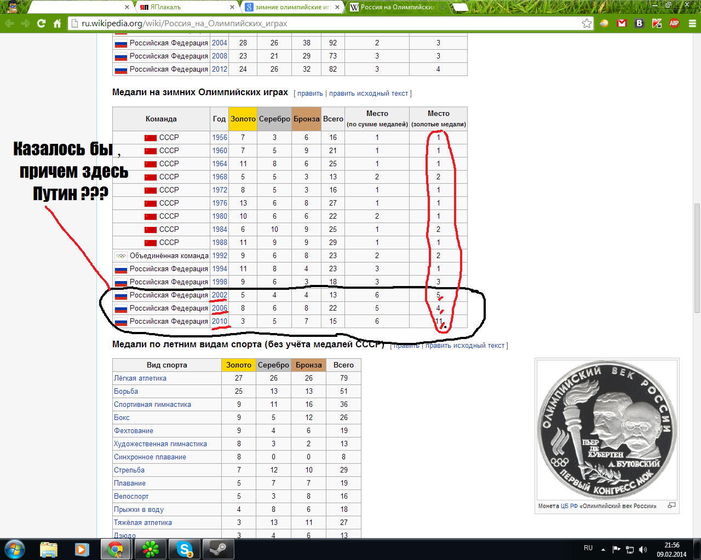Open the 1956 year link
701x560 pixels.
220,138
